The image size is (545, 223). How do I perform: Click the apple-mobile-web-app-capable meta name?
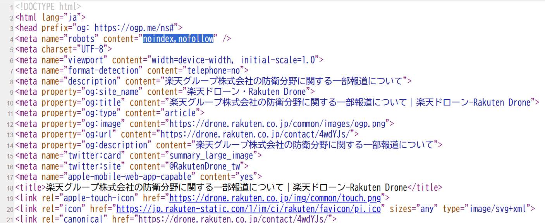(x=129, y=177)
